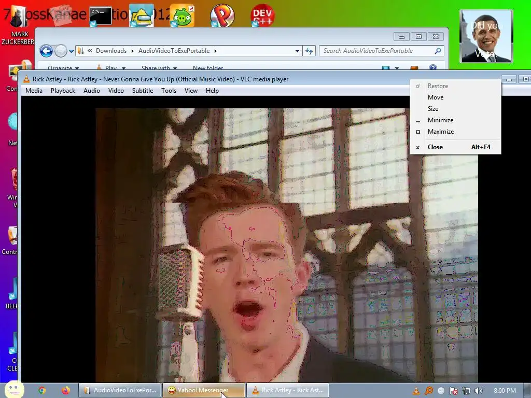Image resolution: width=531 pixels, height=398 pixels.
Task: Click the Show desktop strip beside the clock
Action: coord(527,391)
